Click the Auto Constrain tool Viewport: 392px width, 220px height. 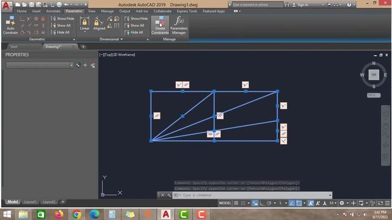10,25
